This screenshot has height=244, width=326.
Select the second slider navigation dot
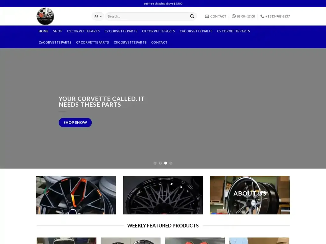tap(160, 163)
